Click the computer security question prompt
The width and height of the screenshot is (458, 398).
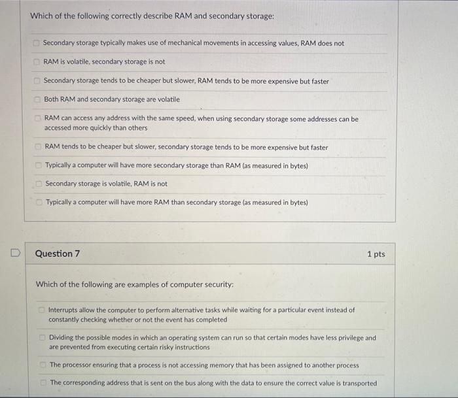[x=134, y=284]
